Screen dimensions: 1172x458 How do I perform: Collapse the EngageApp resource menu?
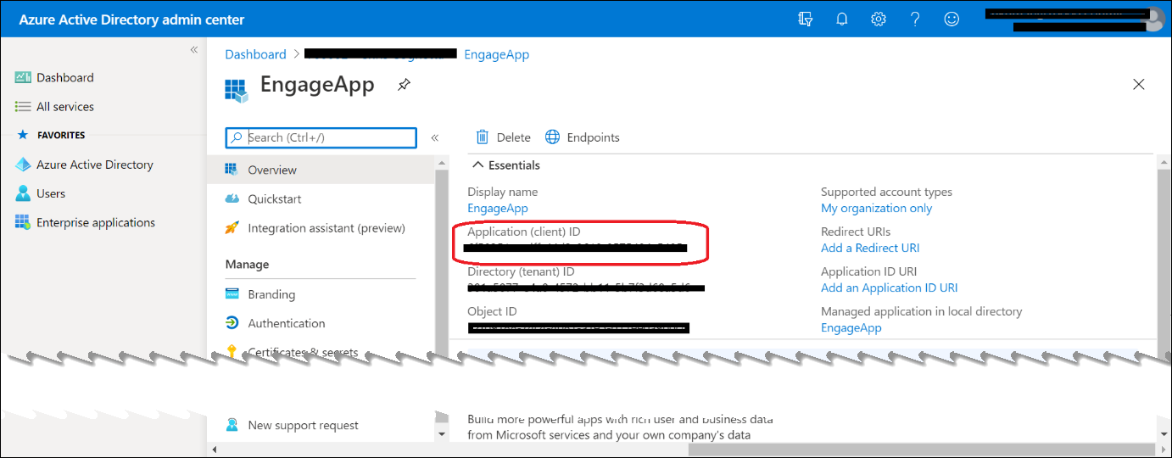(x=434, y=137)
